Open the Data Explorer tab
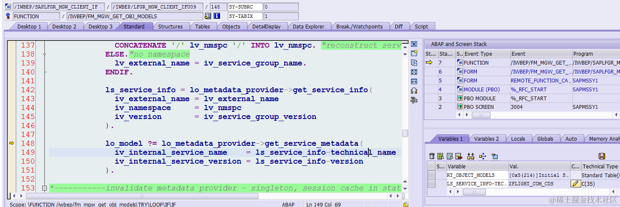 pyautogui.click(x=308, y=26)
